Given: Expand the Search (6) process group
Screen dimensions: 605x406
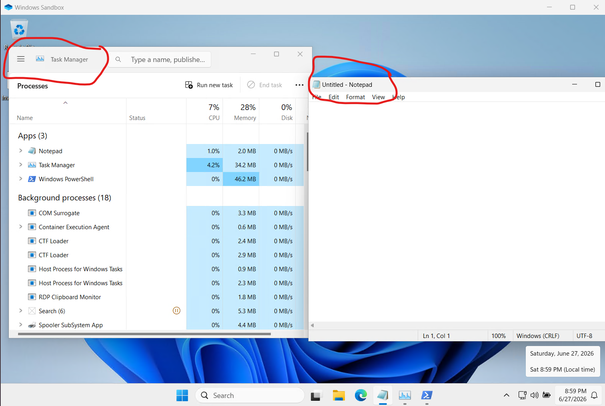Looking at the screenshot, I should (x=21, y=311).
